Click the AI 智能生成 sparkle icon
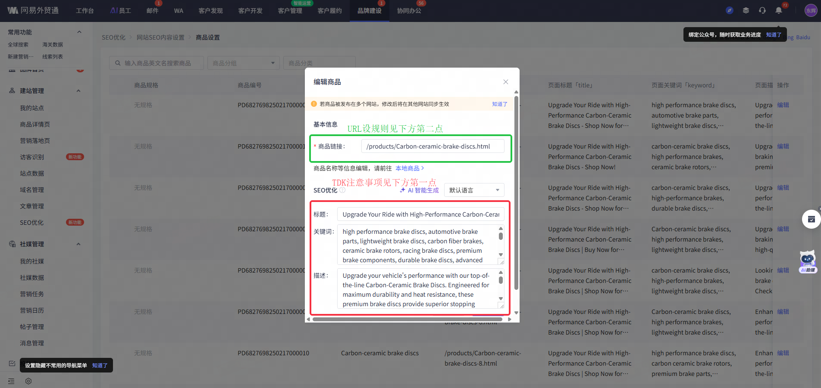This screenshot has height=388, width=821. point(402,190)
